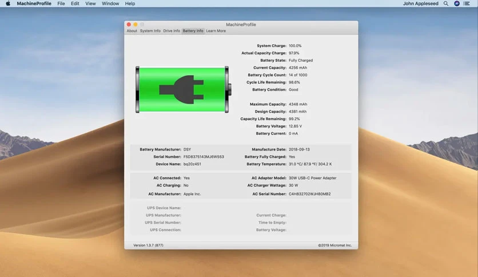Click AC Adapter Model value
This screenshot has width=478, height=277.
tap(312, 178)
